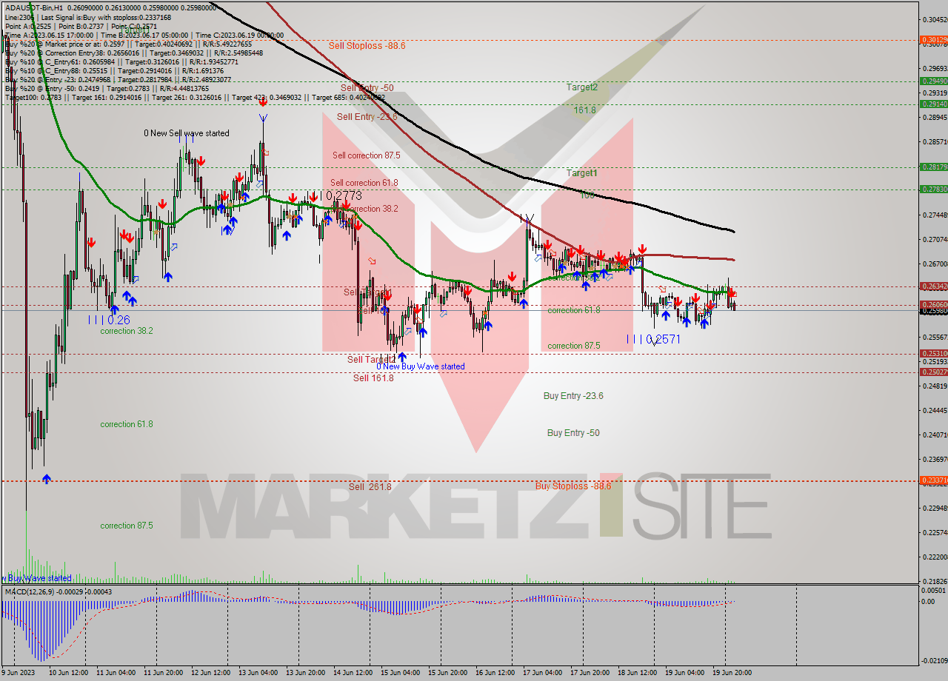This screenshot has width=948, height=681.
Task: Click the 'Sell correction 61.8' label
Action: [x=364, y=183]
